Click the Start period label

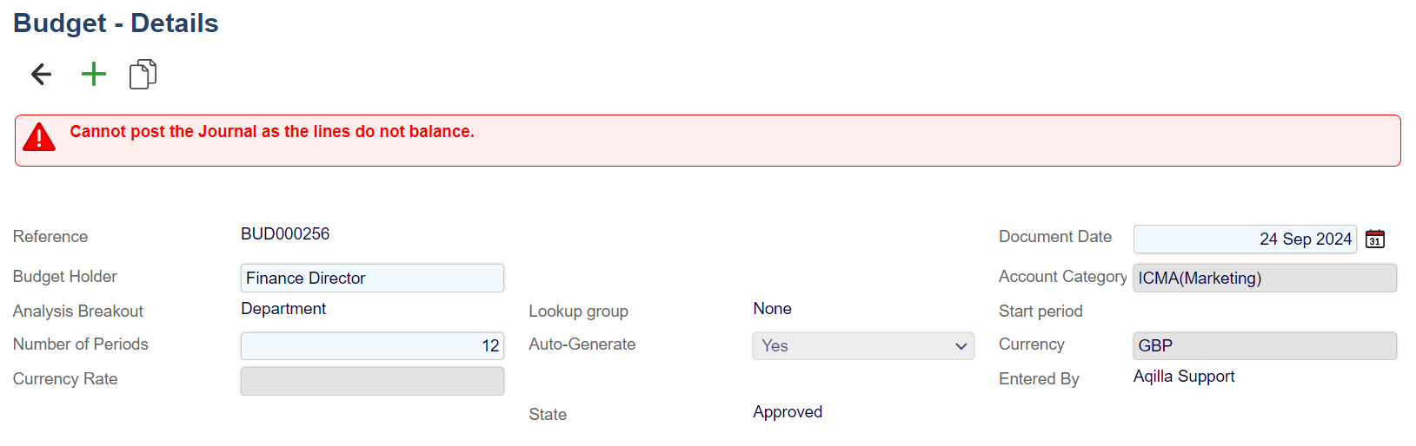(1040, 312)
